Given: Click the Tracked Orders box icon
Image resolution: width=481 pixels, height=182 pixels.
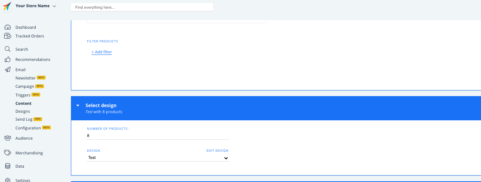Looking at the screenshot, I should pyautogui.click(x=7, y=36).
